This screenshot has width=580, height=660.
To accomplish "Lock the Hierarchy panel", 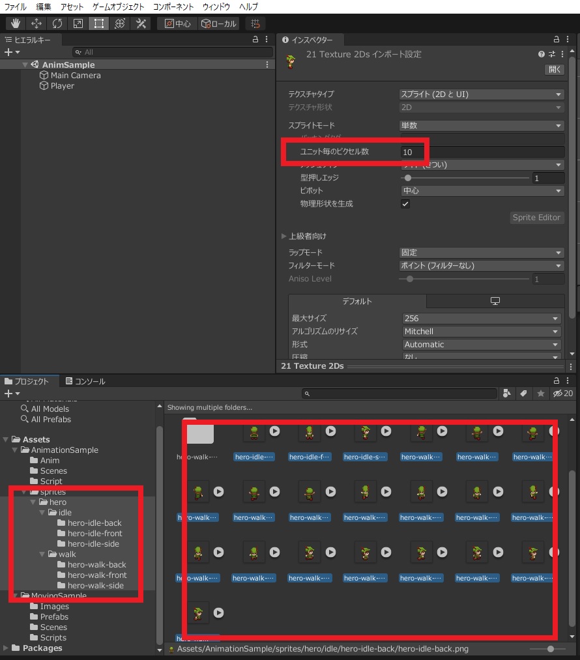I will [255, 40].
